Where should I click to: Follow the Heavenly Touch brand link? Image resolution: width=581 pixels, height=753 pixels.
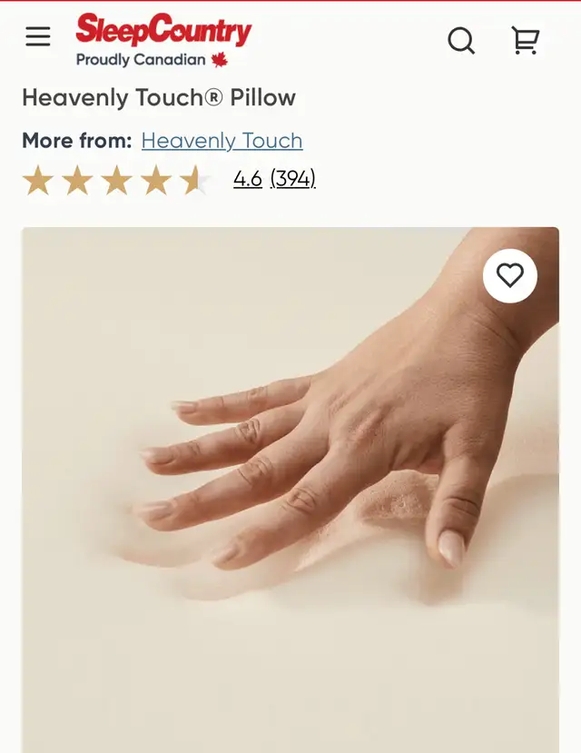222,141
